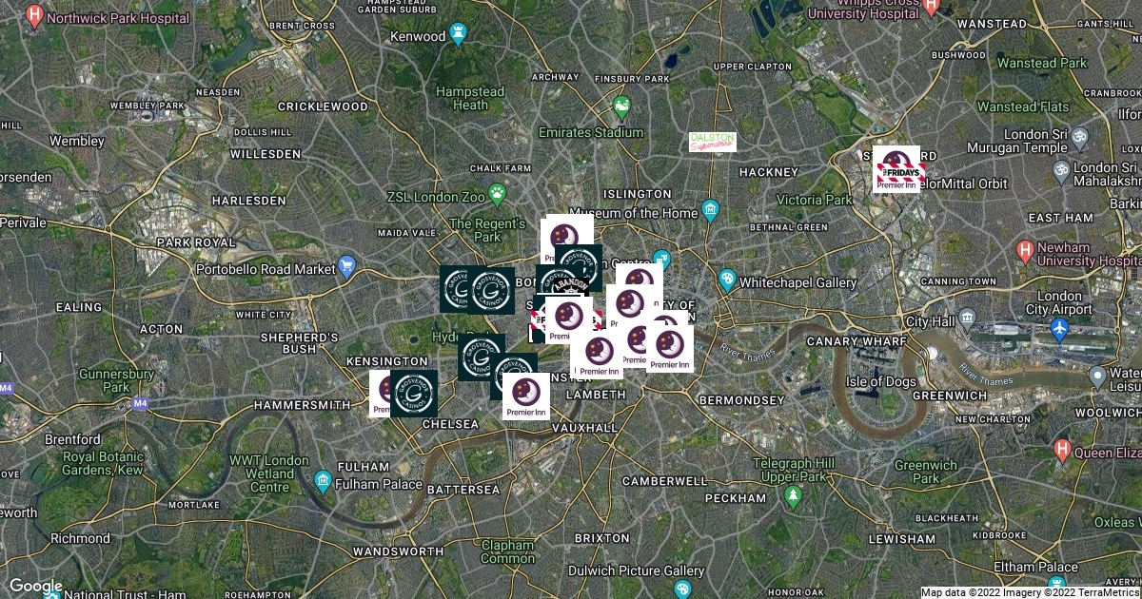Select the Emirates Stadium pin
1142x599 pixels.
pos(622,107)
